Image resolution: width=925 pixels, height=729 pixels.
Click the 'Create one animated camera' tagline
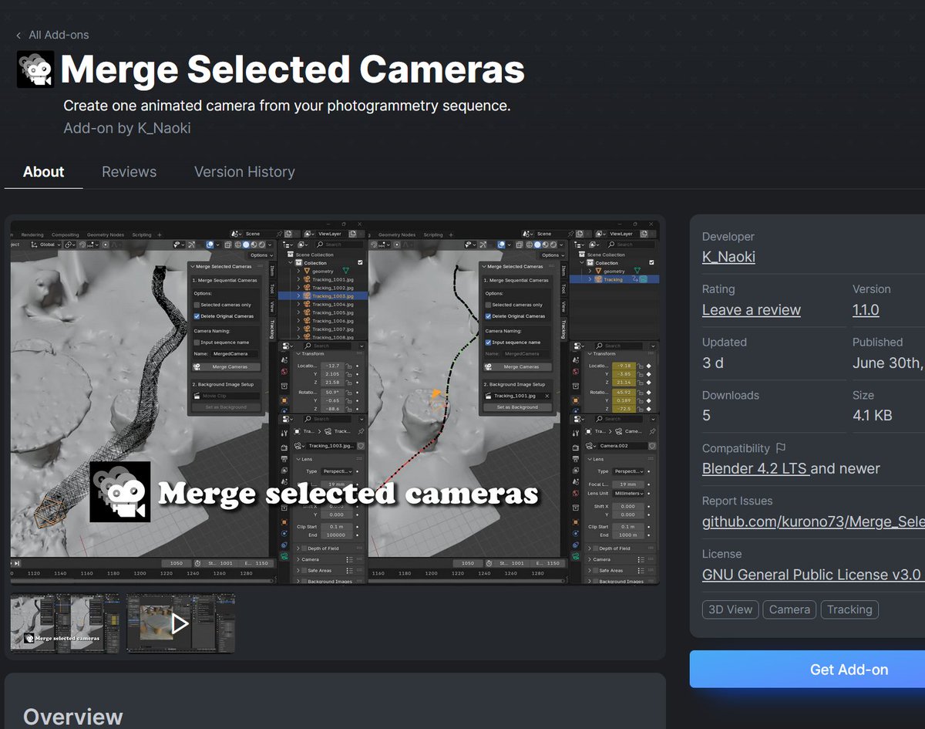point(287,106)
